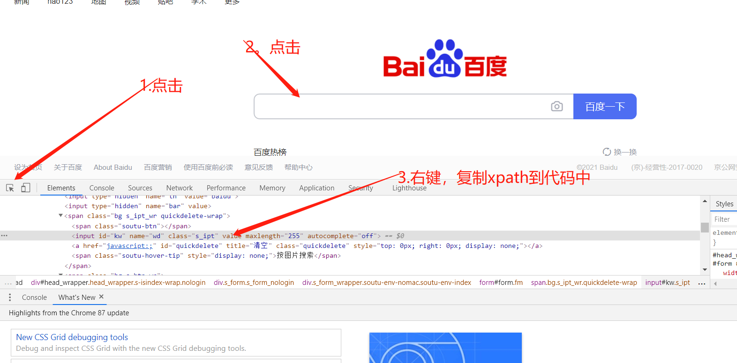Open the Performance tab

click(x=226, y=188)
